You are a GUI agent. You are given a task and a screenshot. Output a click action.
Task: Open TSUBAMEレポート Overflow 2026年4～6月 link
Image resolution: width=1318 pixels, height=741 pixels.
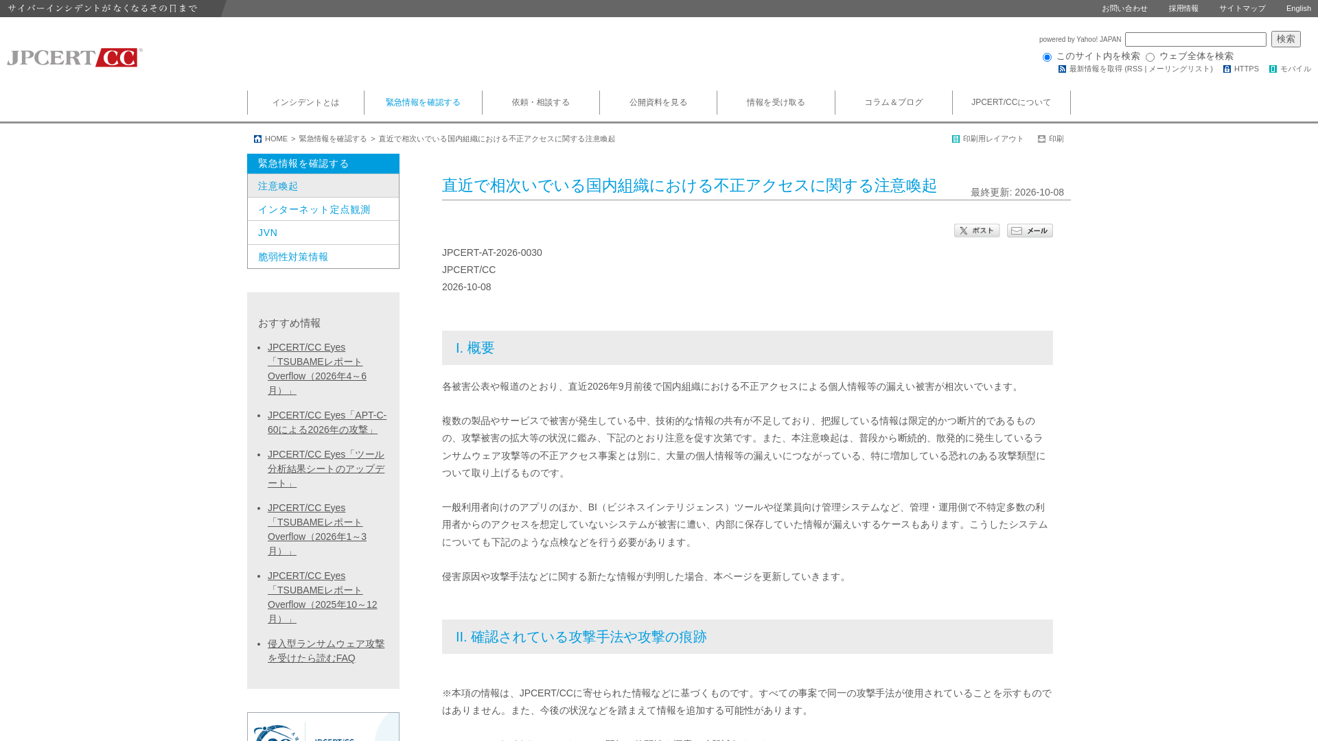tap(317, 369)
